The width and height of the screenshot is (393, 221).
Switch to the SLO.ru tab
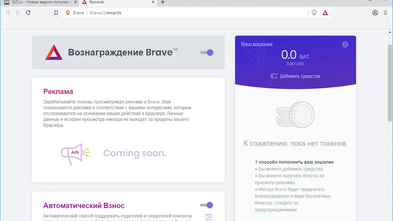pos(37,2)
